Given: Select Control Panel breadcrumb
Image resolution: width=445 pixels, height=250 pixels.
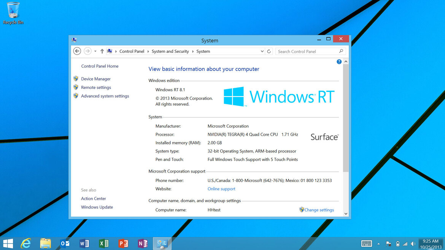Looking at the screenshot, I should point(132,51).
